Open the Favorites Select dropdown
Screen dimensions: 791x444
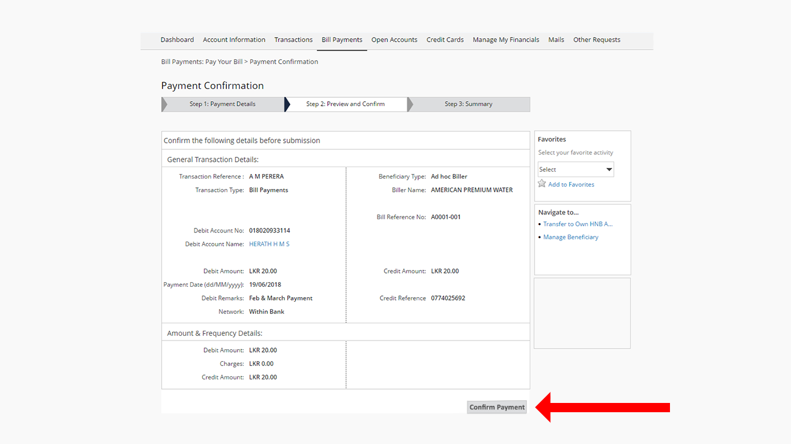(576, 169)
